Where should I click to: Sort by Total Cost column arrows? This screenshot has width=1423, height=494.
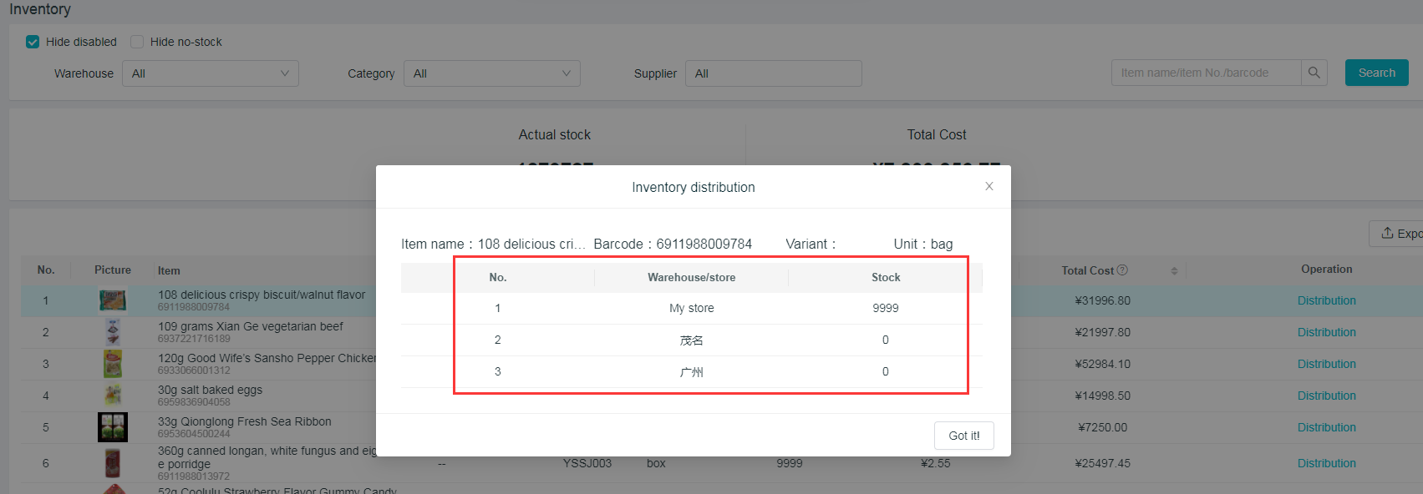(1174, 270)
